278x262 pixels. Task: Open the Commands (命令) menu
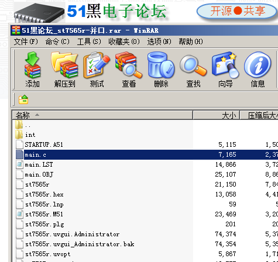57,42
